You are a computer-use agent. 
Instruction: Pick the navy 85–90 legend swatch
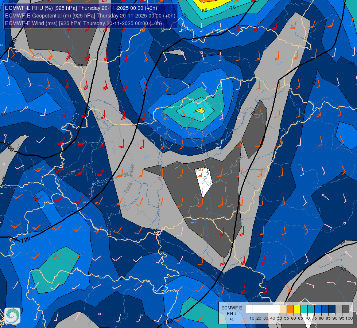(x=332, y=309)
